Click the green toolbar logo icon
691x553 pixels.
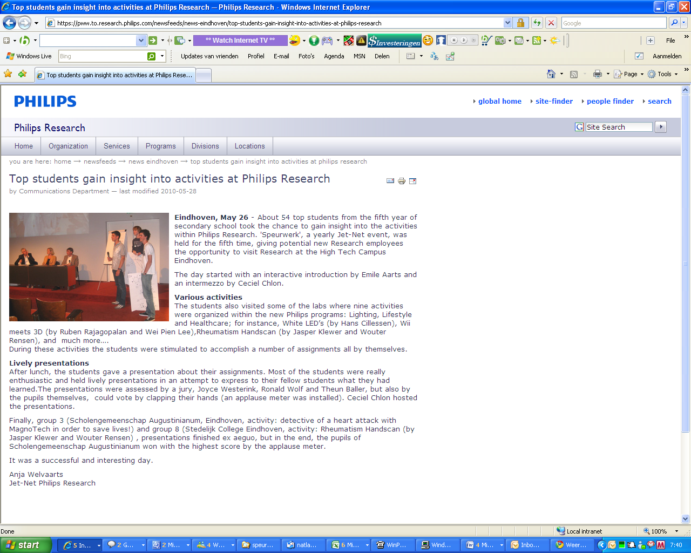[25, 41]
